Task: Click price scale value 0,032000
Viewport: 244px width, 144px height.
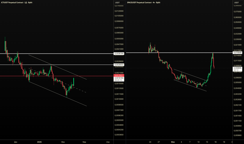Action: (x=238, y=34)
